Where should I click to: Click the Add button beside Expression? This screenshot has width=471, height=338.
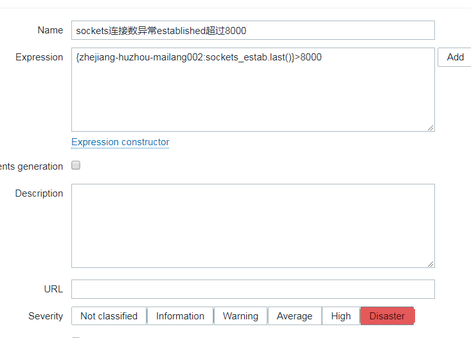point(455,57)
